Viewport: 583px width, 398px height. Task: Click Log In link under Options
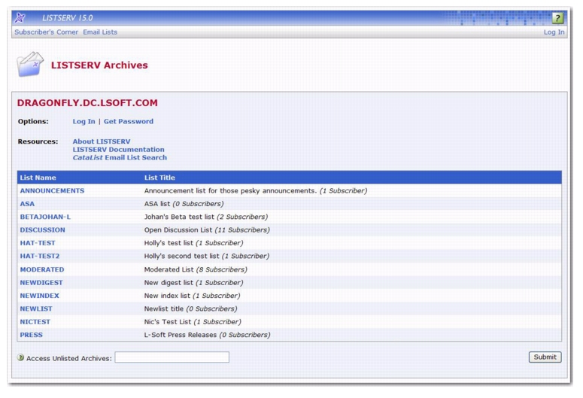coord(84,121)
